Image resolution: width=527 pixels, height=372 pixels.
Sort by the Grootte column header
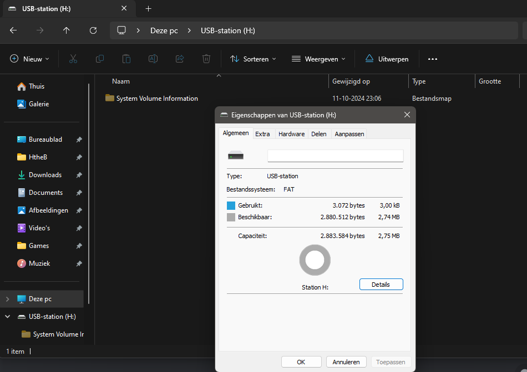(x=490, y=81)
